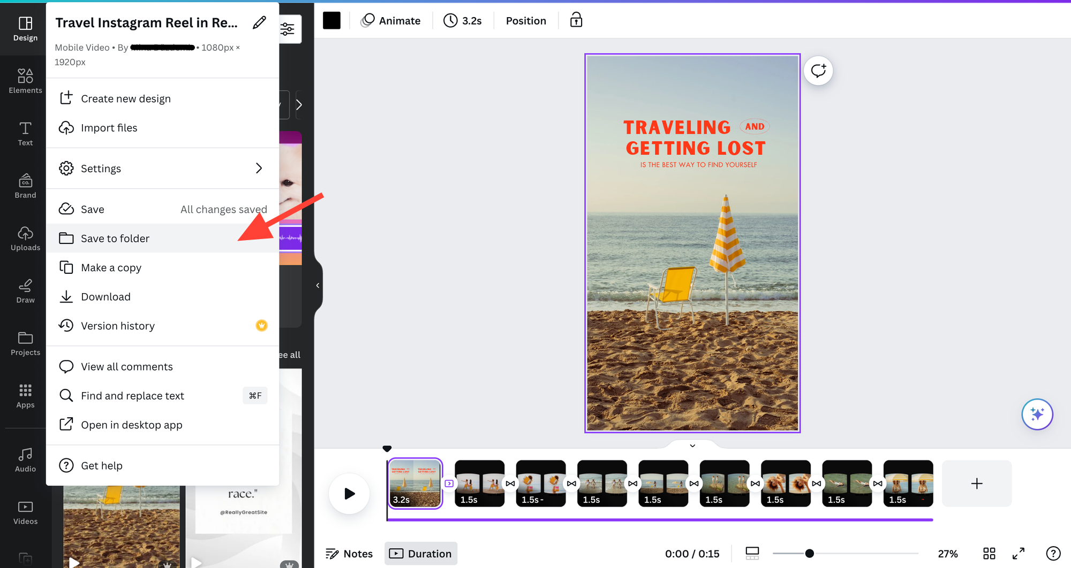Viewport: 1071px width, 568px height.
Task: Open the Uploads sidebar panel
Action: point(25,239)
